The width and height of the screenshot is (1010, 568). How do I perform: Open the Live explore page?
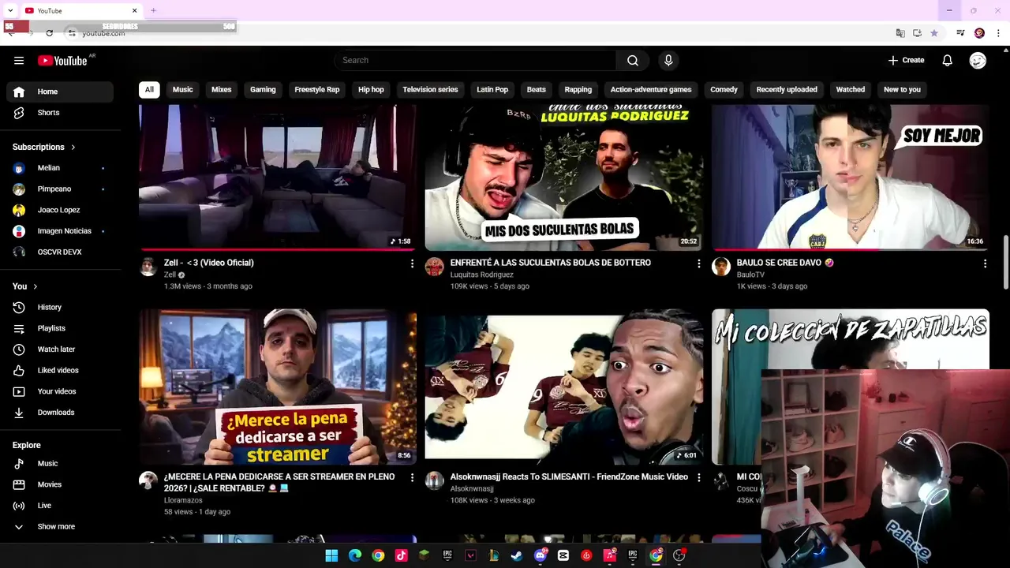60,506
